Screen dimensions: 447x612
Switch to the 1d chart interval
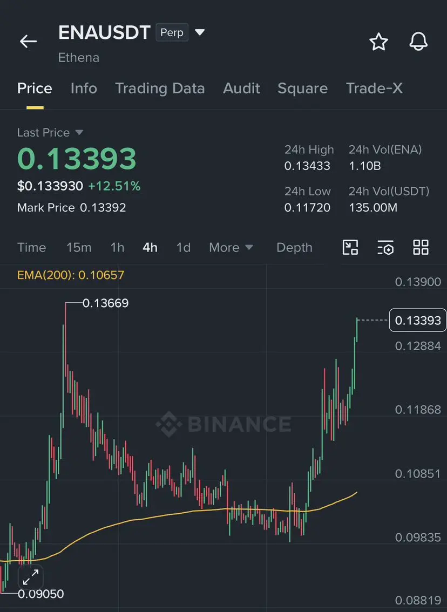click(184, 248)
